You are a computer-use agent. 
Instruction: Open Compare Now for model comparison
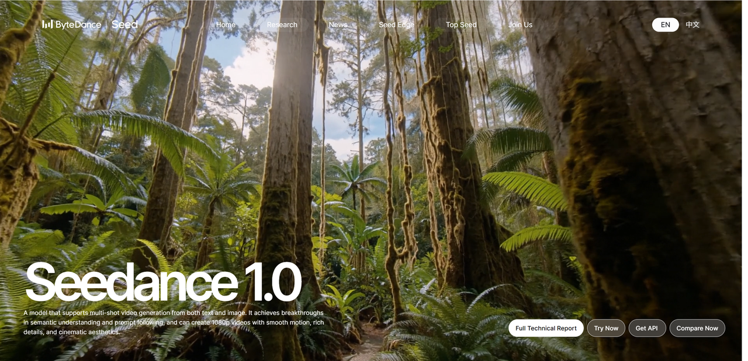pyautogui.click(x=697, y=328)
